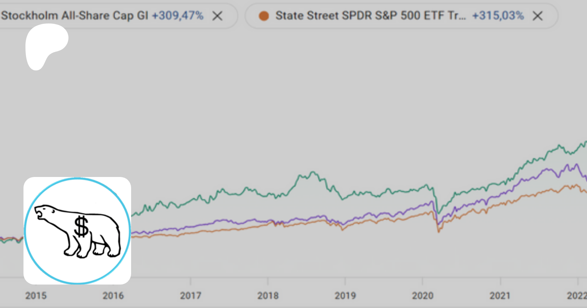Remove the Stockholm All-Share Cap GI chip
The image size is (587, 308).
click(x=218, y=16)
